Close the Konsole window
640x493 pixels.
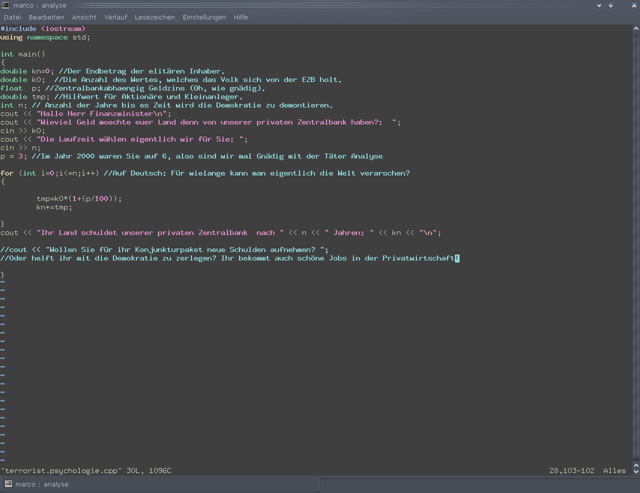tap(634, 5)
